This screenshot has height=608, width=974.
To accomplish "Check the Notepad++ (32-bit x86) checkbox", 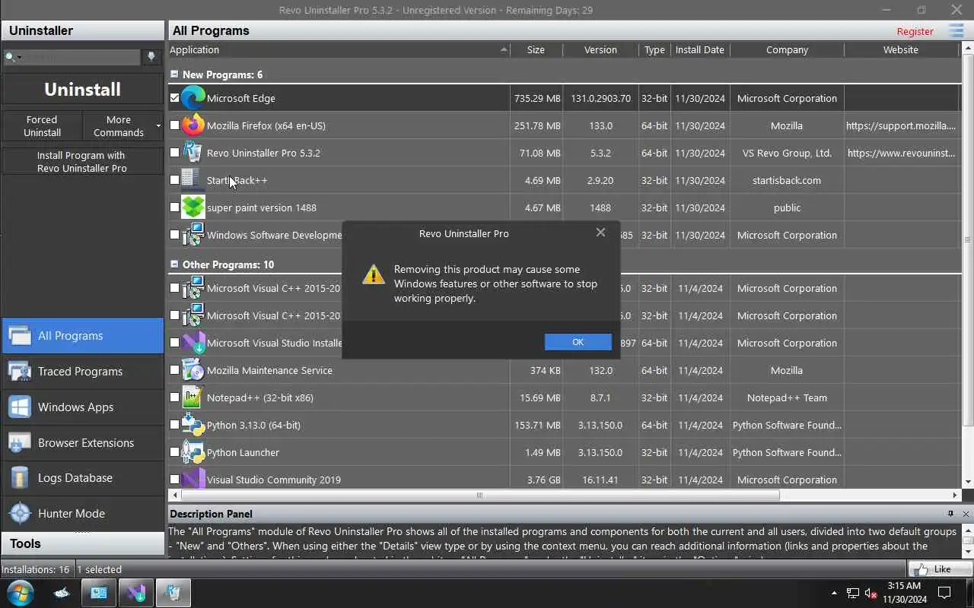I will click(174, 397).
